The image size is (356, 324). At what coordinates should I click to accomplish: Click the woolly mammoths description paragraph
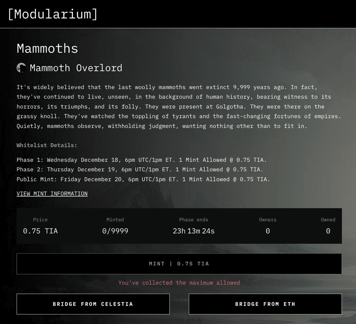pos(179,107)
